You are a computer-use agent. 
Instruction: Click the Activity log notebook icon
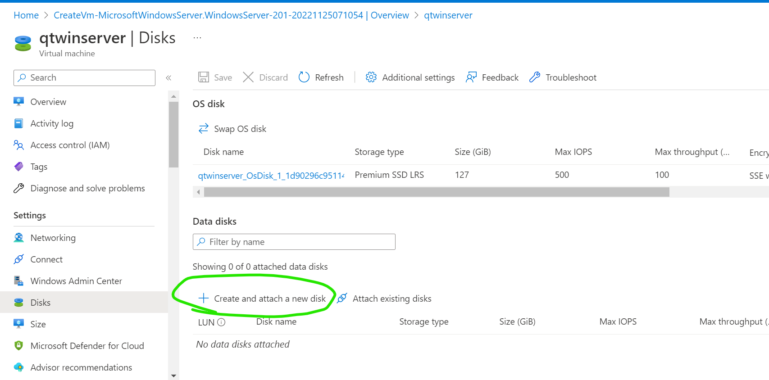click(x=18, y=123)
